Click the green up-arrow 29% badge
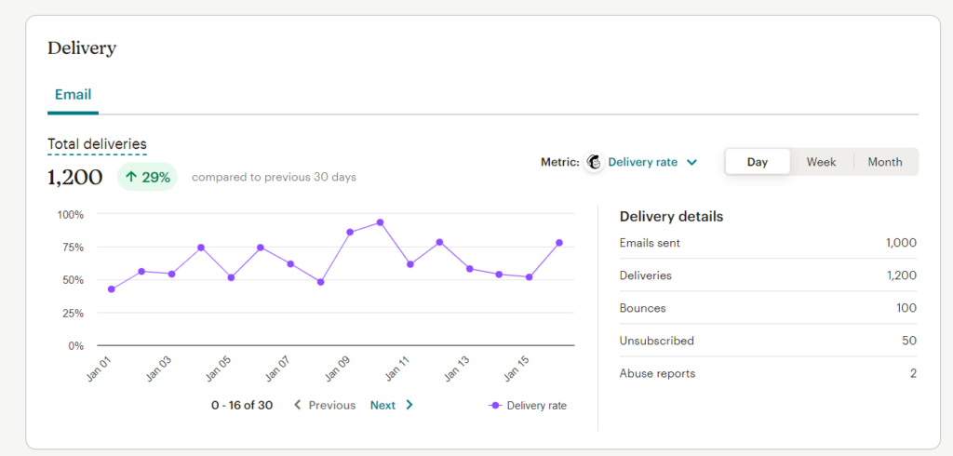Viewport: 953px width, 456px height. tap(147, 177)
